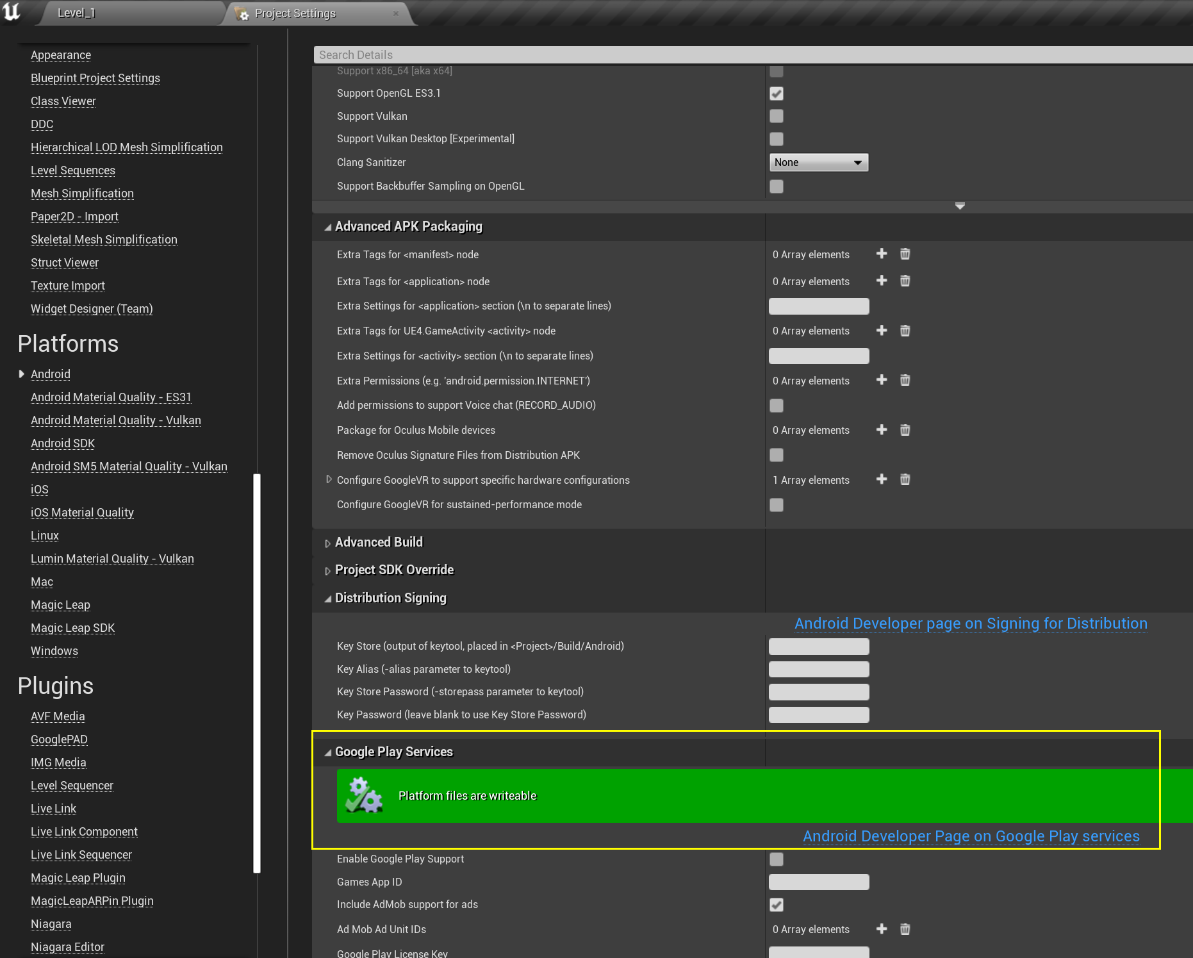This screenshot has height=958, width=1193.
Task: Delete all UE4.GameActivity activity tags
Action: coord(905,331)
